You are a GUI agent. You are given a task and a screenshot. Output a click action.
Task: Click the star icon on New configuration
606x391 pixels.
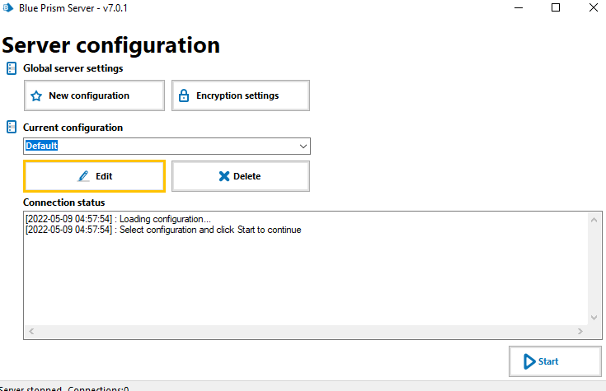(x=36, y=95)
